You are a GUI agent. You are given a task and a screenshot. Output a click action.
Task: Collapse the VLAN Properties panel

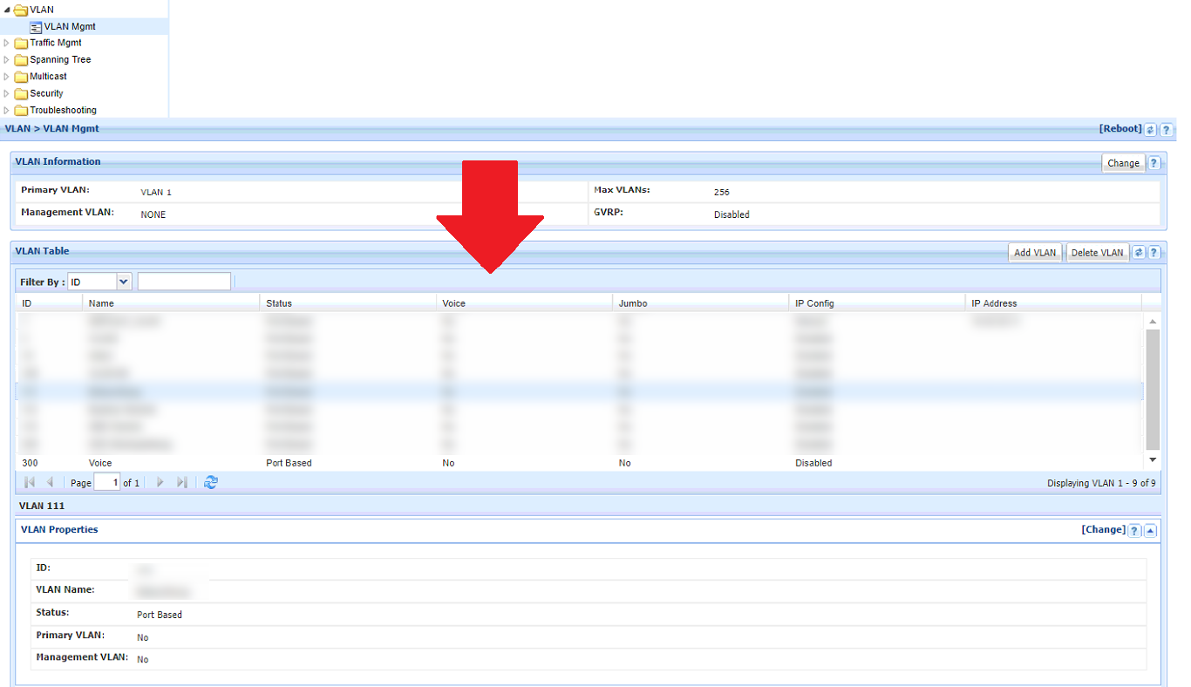1150,531
